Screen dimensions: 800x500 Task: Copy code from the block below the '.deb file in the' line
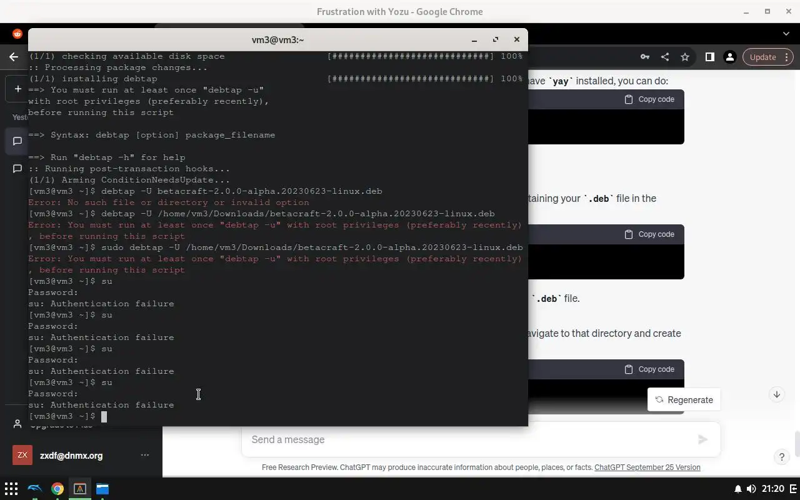click(649, 234)
